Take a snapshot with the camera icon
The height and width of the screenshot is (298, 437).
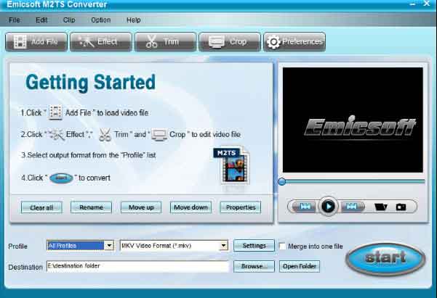pyautogui.click(x=401, y=207)
